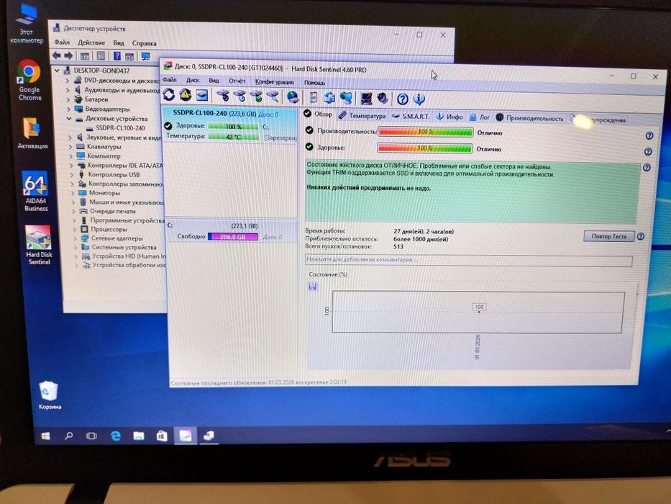The height and width of the screenshot is (504, 671).
Task: Click help icon next to Здоровье bar
Action: pyautogui.click(x=648, y=151)
